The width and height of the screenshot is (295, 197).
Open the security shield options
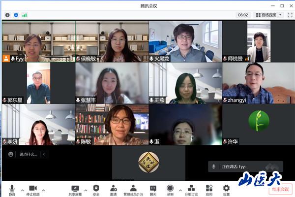click(x=96, y=189)
